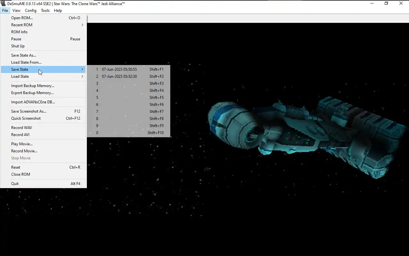Save state to slot 6 (Shift+F6)

click(128, 105)
